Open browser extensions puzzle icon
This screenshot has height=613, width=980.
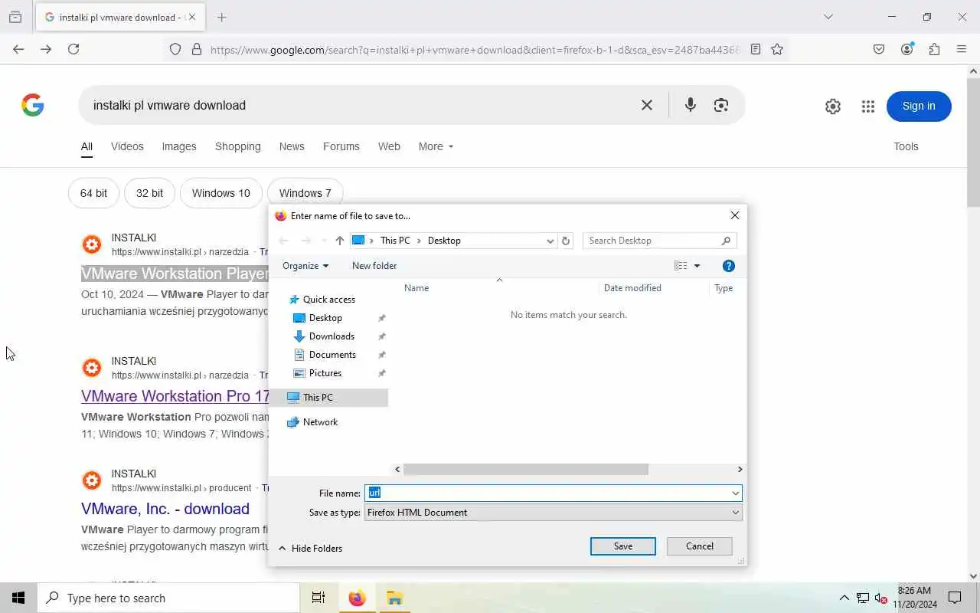[934, 49]
